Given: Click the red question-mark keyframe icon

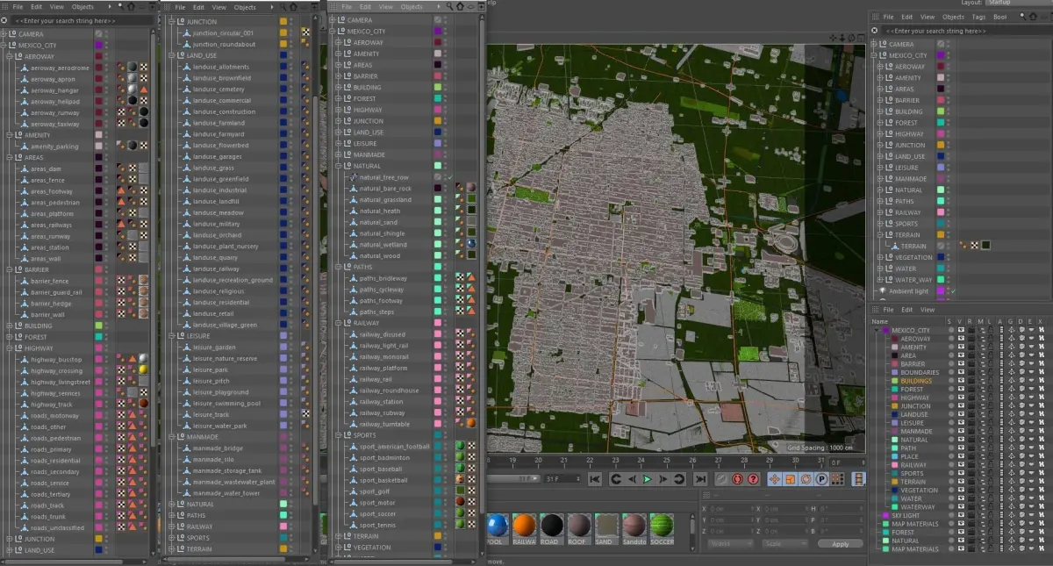Looking at the screenshot, I should [753, 479].
